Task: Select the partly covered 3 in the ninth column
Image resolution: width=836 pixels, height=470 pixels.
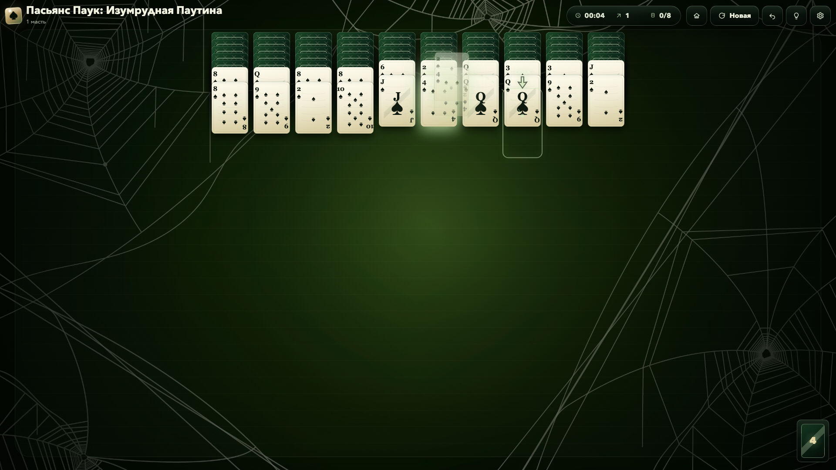Action: (564, 67)
